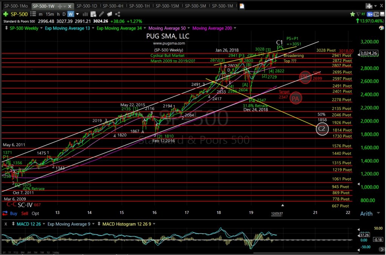Screen dimensions: 386x255
Task: Click the 3,024.26 price marker
Action: pyautogui.click(x=369, y=53)
